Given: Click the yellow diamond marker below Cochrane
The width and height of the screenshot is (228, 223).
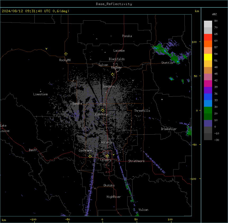Looking at the screenshot, I should point(90,156).
